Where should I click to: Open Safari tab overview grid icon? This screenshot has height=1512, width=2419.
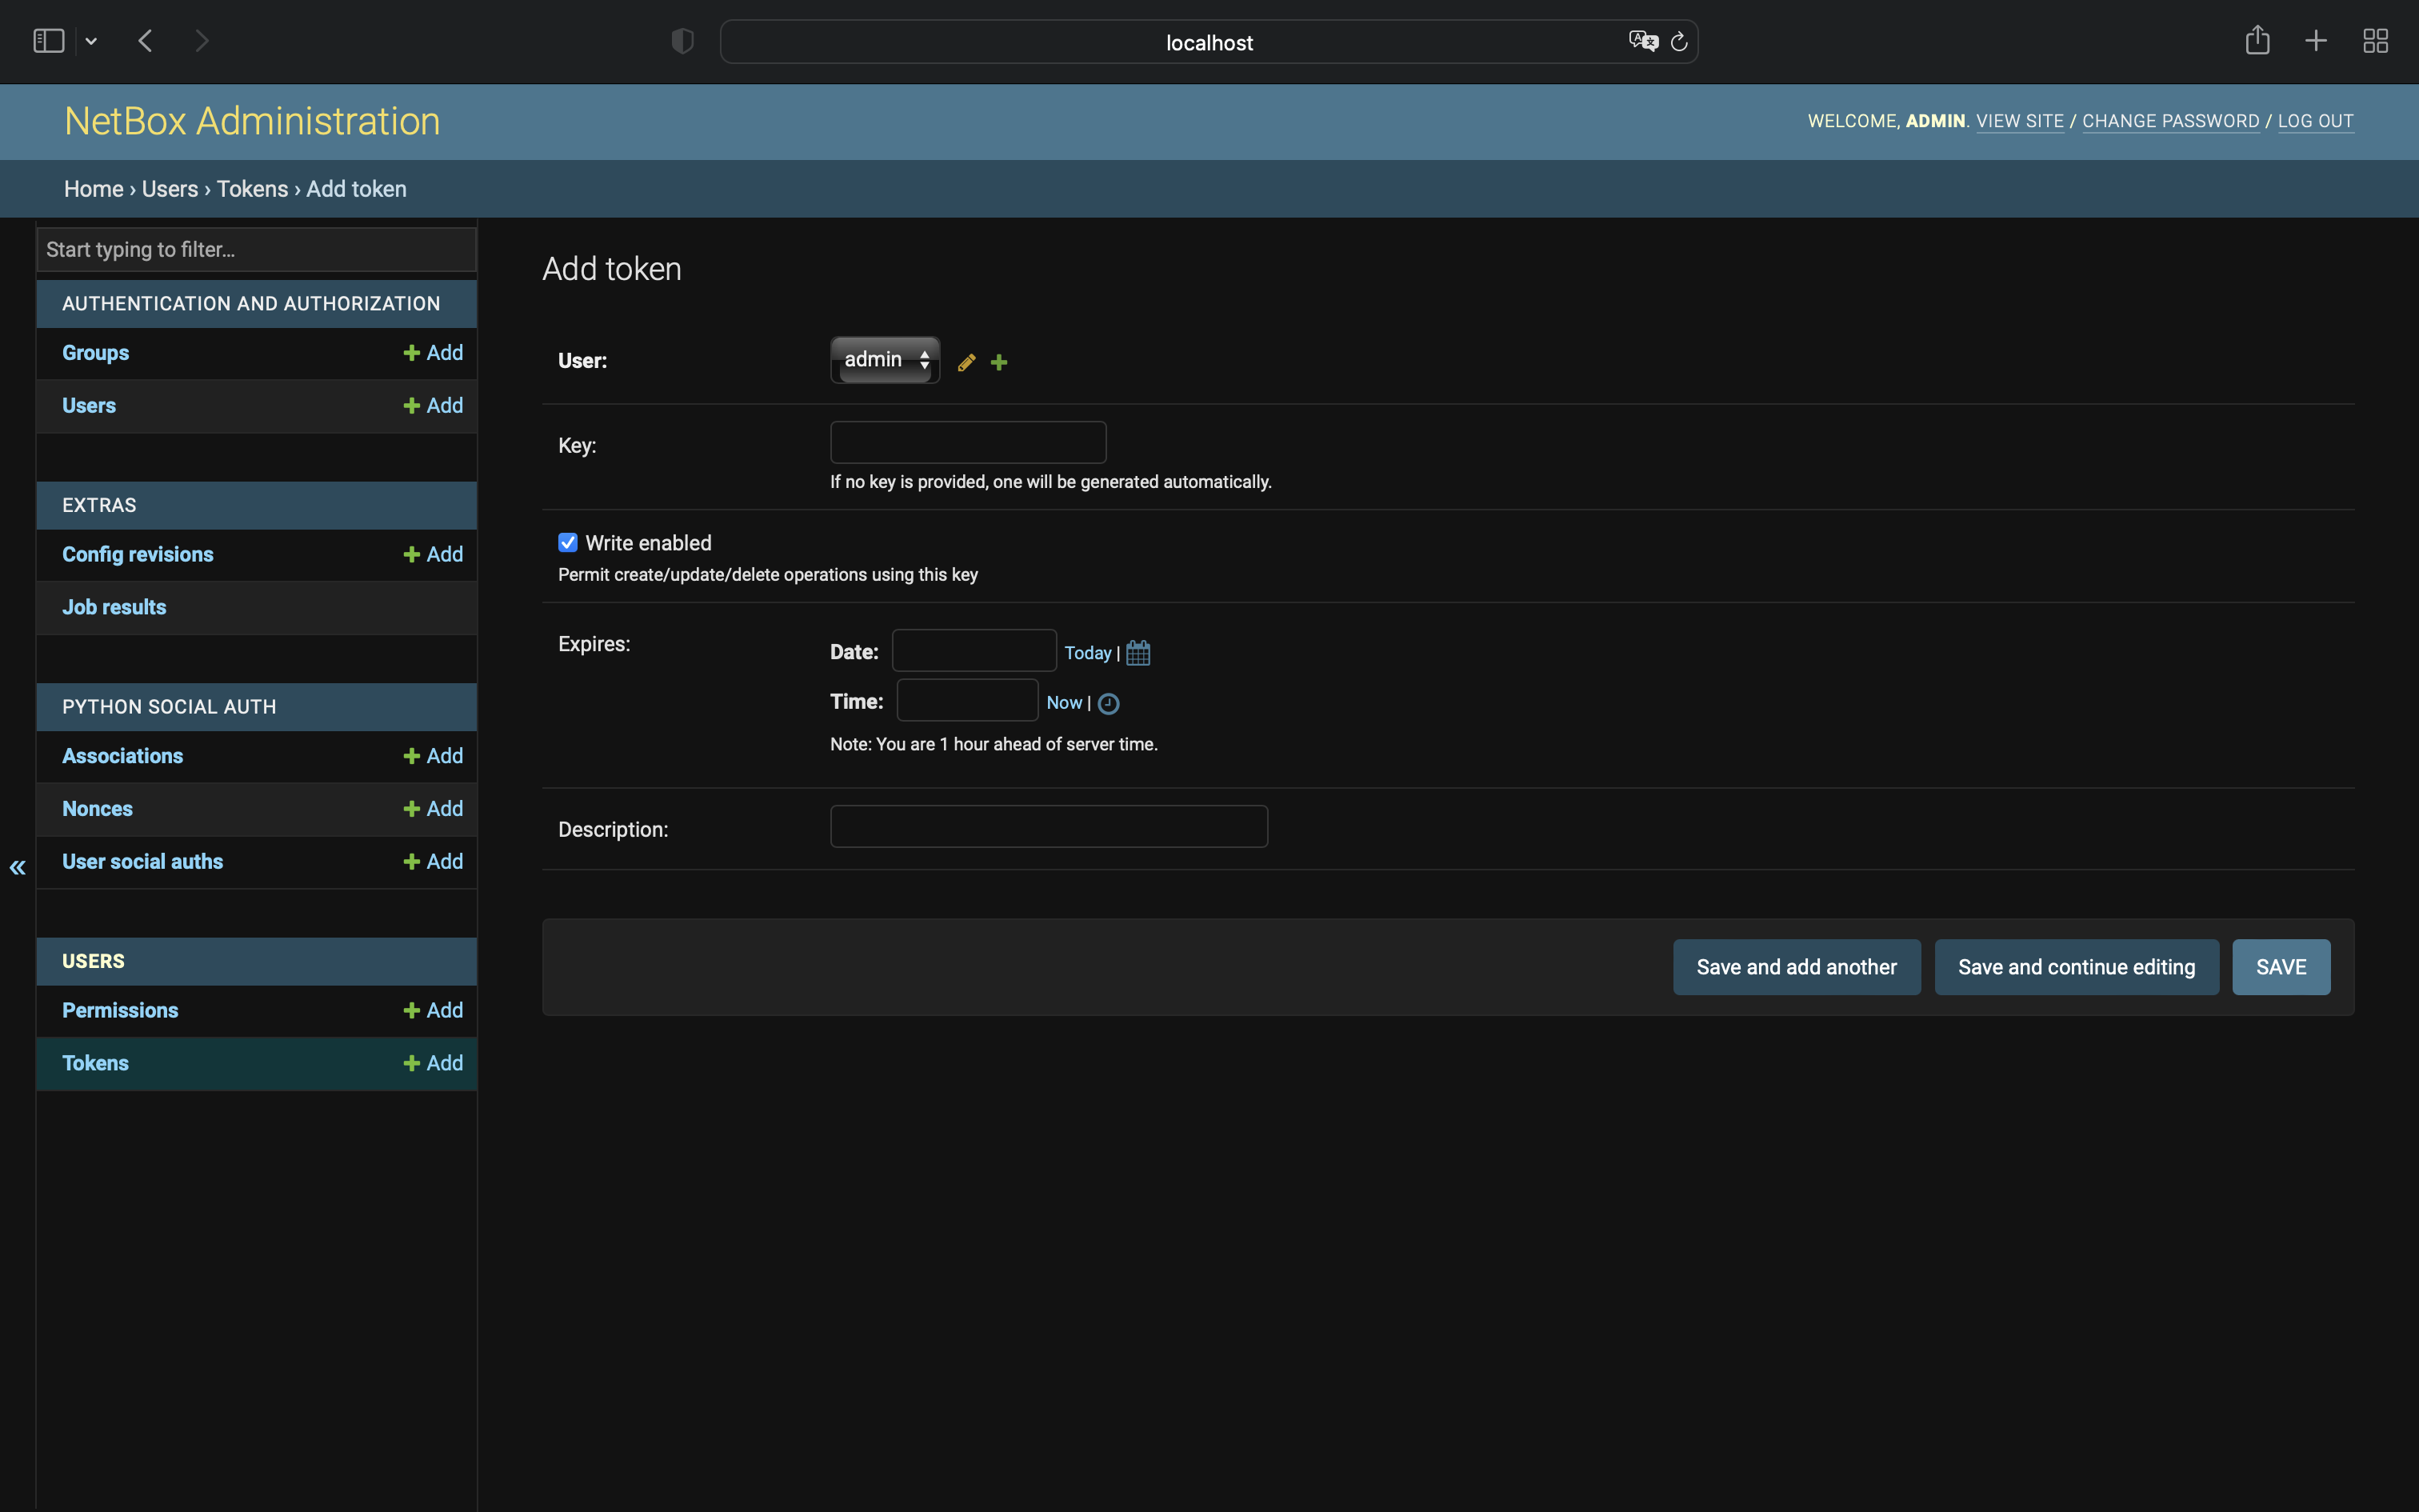[x=2374, y=40]
